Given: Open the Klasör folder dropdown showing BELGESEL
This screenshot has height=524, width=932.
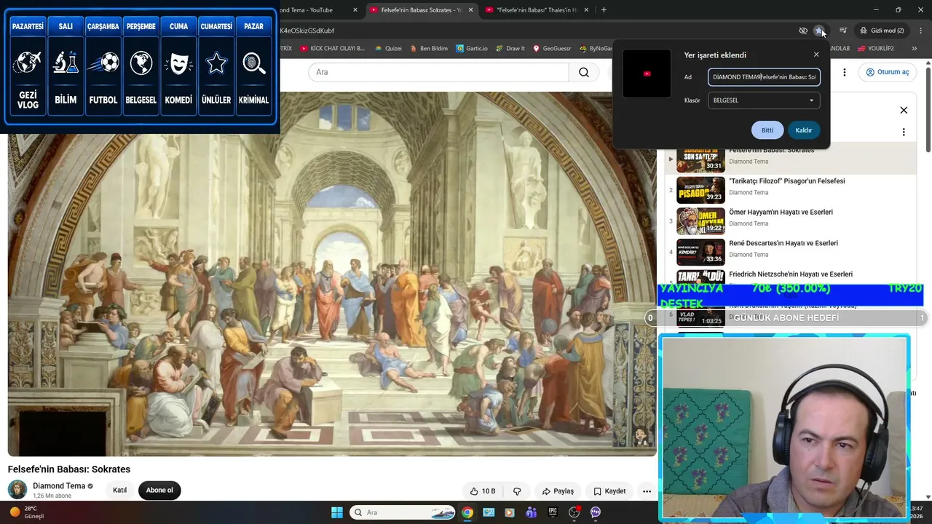Looking at the screenshot, I should [x=764, y=100].
